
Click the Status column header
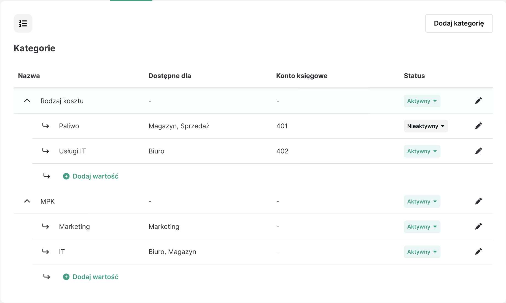click(x=414, y=76)
